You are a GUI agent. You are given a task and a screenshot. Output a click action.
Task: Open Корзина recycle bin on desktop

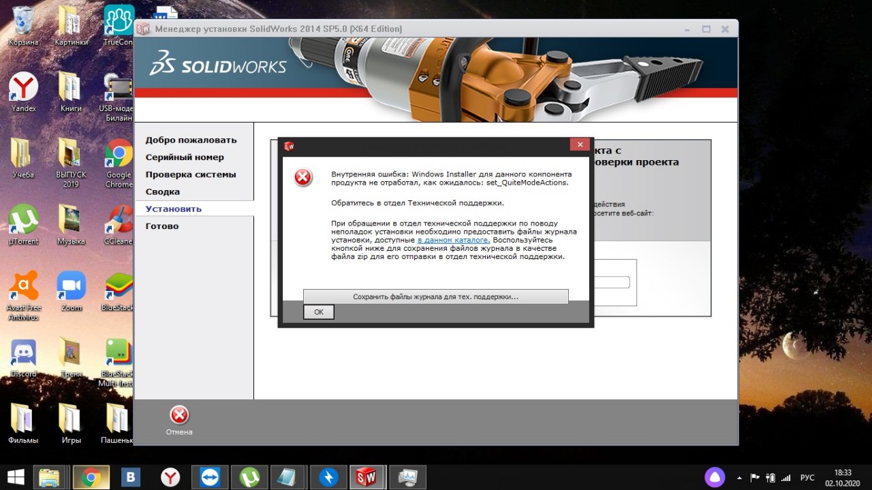23,26
